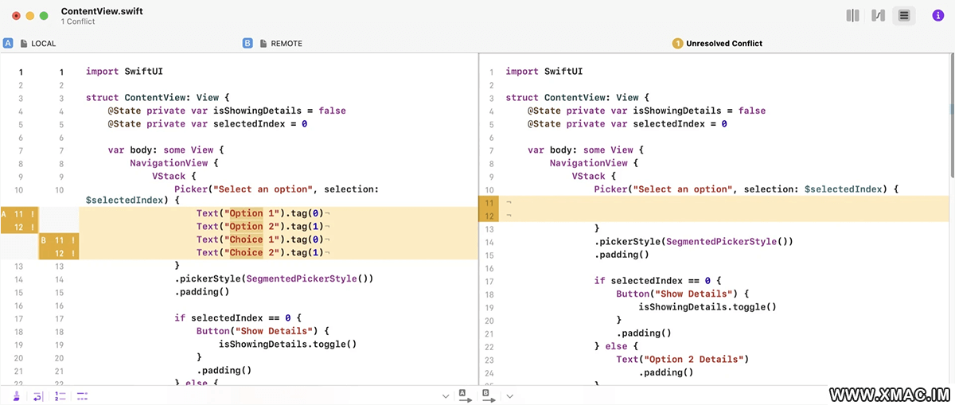Select conflict marker 12 under A 11
The image size is (955, 405).
pos(20,227)
